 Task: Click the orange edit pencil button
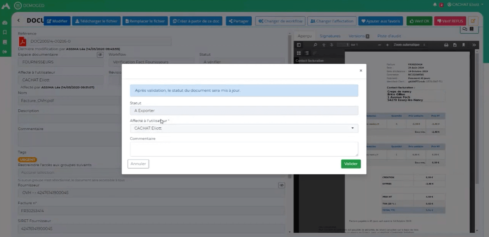pos(473,21)
